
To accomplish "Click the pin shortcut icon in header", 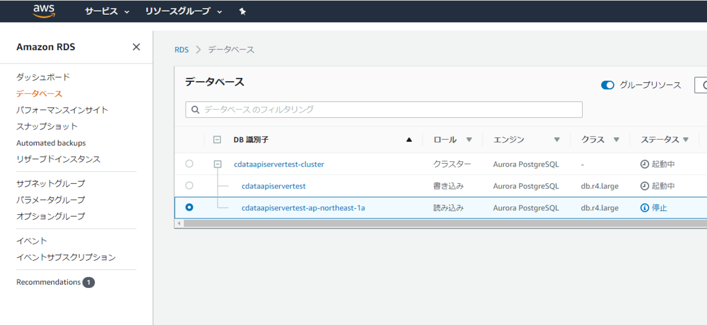I will pos(242,11).
